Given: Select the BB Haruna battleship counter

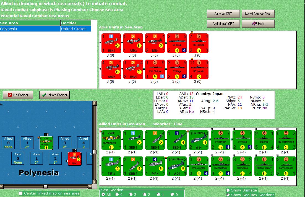Looking at the screenshot, I should (x=199, y=43).
